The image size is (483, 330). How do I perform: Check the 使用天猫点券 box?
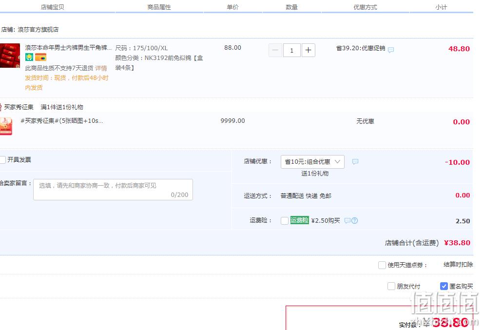[382, 265]
